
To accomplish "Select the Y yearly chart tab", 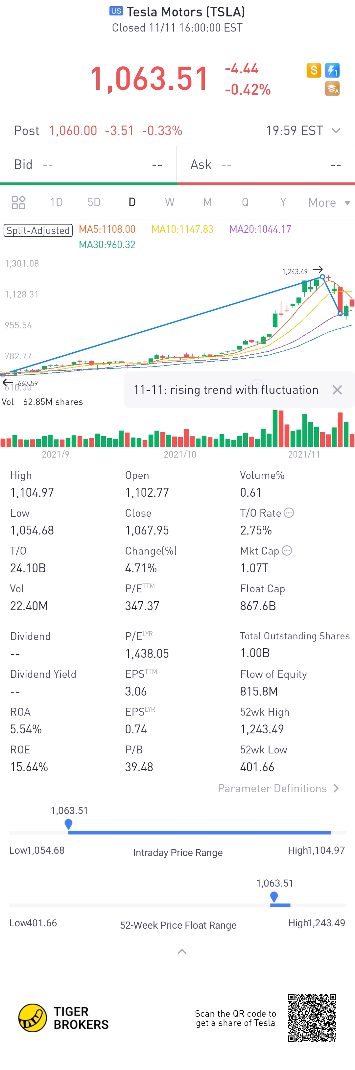I will pos(283,202).
